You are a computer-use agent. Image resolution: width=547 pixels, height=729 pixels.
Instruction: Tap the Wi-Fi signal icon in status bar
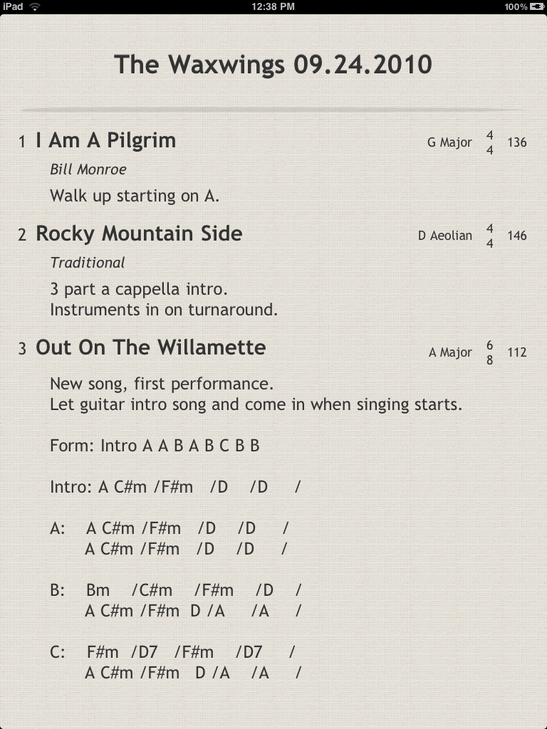[35, 6]
